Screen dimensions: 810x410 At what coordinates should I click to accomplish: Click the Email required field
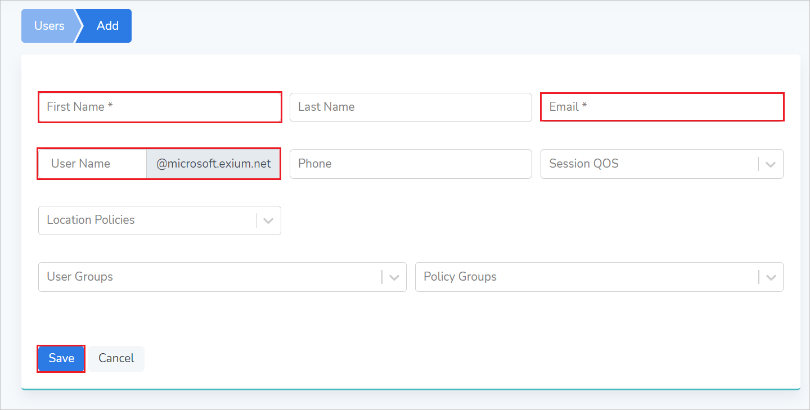[x=661, y=107]
